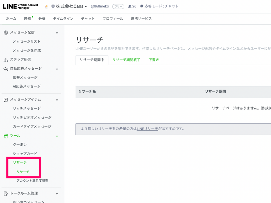Click the LINE Official Account Manager logo
Image resolution: width=271 pixels, height=203 pixels.
point(20,6)
